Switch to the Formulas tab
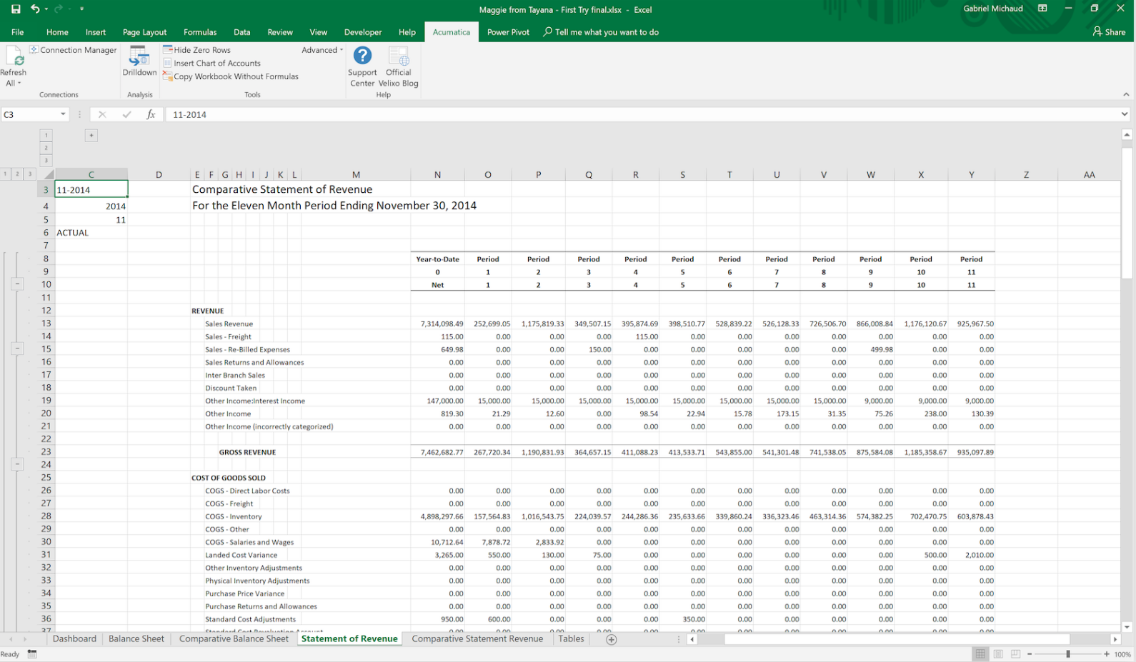The width and height of the screenshot is (1136, 662). point(200,32)
